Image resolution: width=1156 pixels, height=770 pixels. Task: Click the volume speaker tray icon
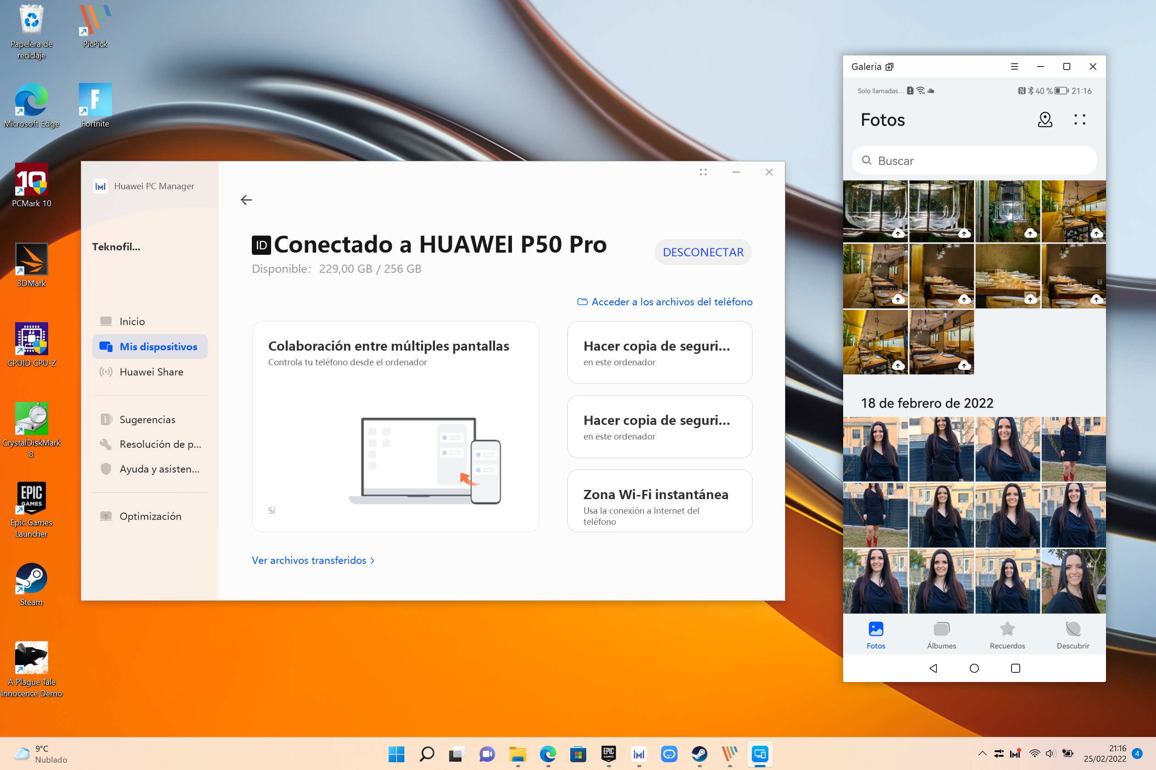point(1050,753)
